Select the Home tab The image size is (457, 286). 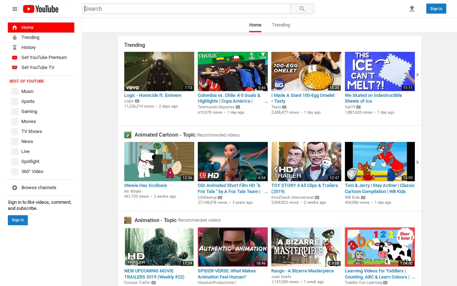pos(255,25)
